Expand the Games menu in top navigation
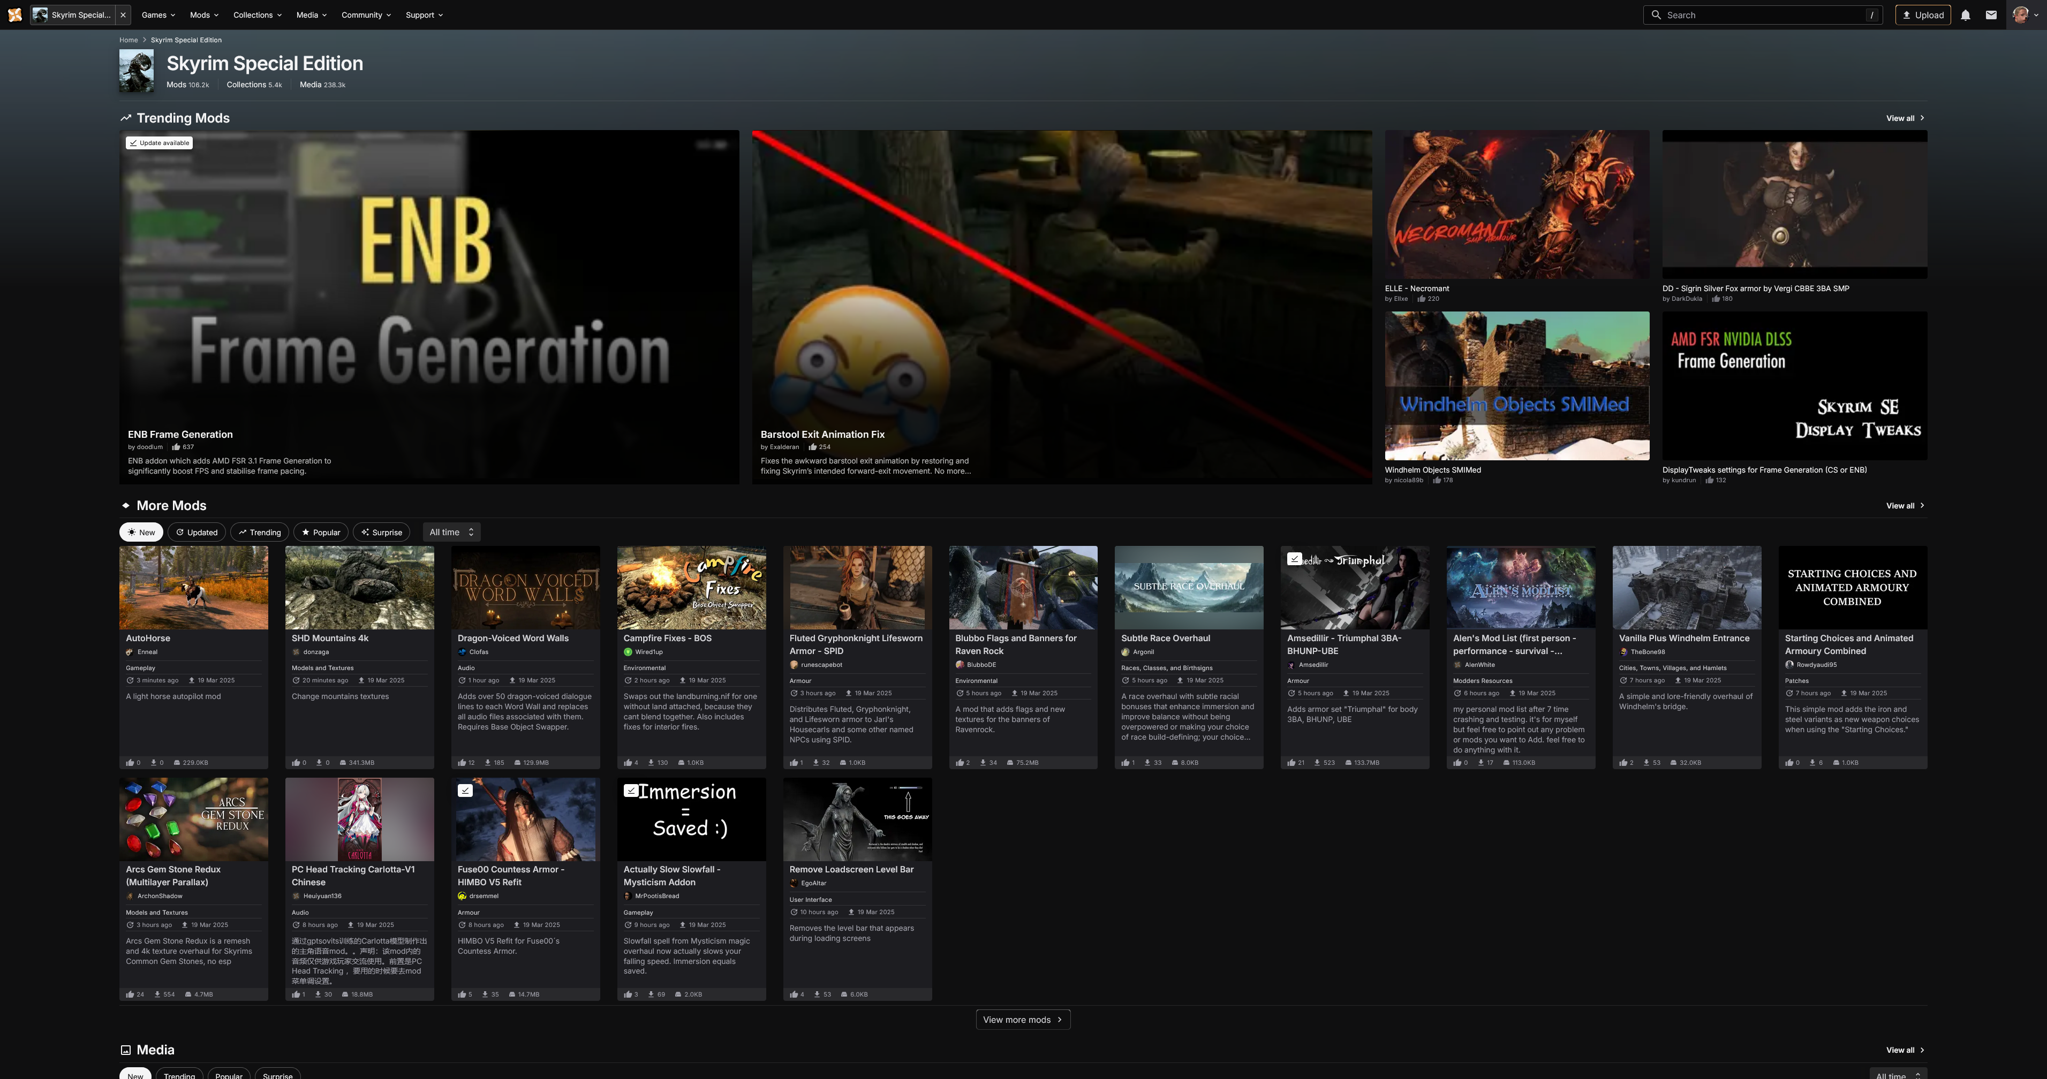This screenshot has width=2047, height=1079. pyautogui.click(x=158, y=15)
